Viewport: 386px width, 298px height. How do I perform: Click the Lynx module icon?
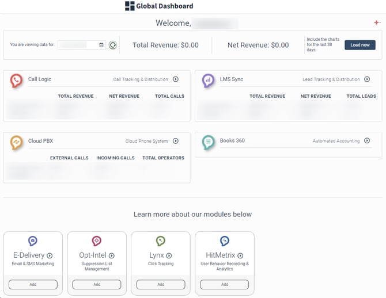click(x=161, y=241)
